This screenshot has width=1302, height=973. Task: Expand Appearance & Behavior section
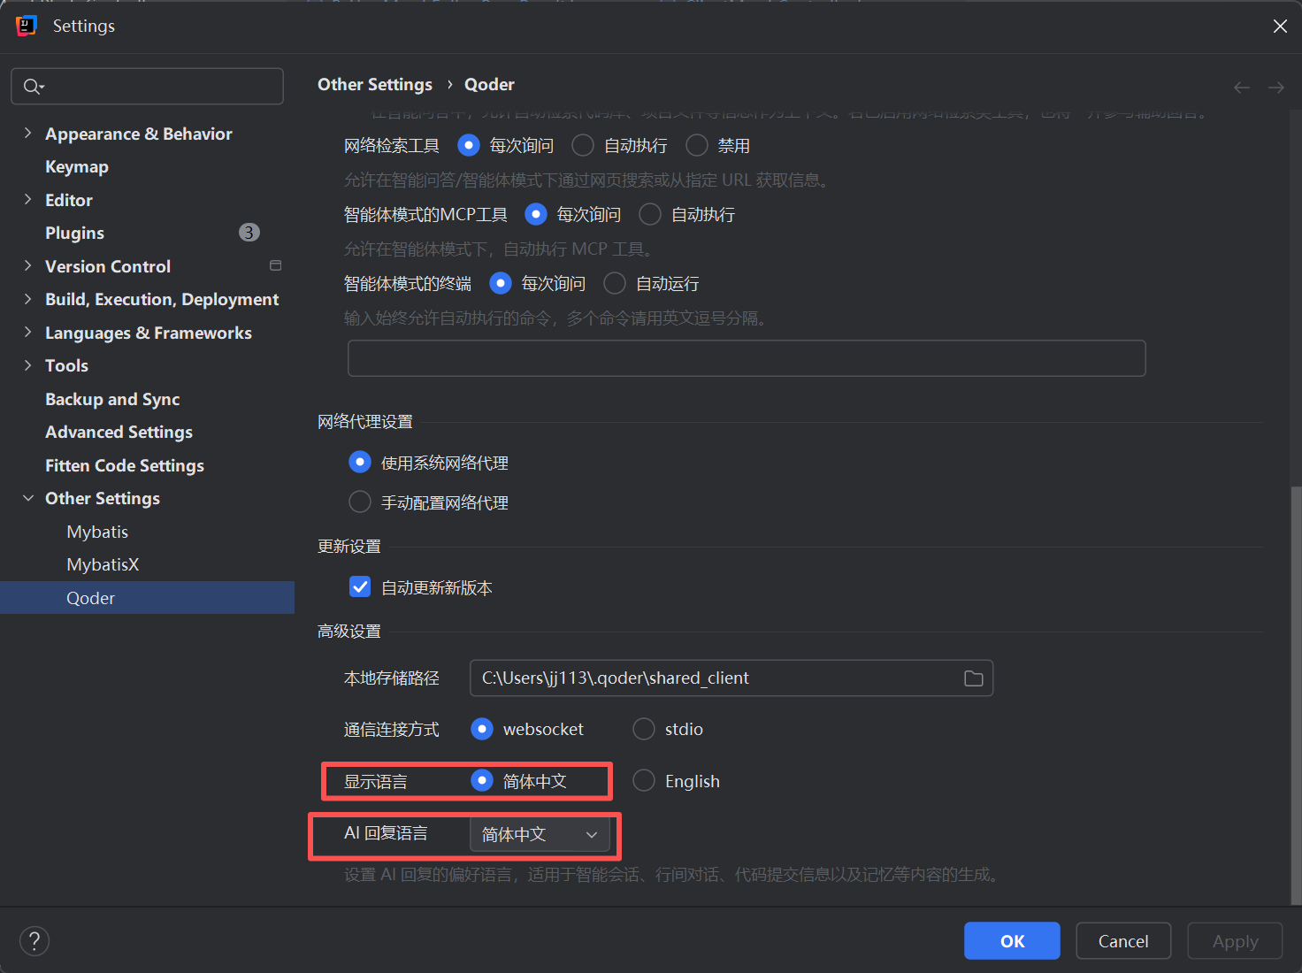coord(27,134)
